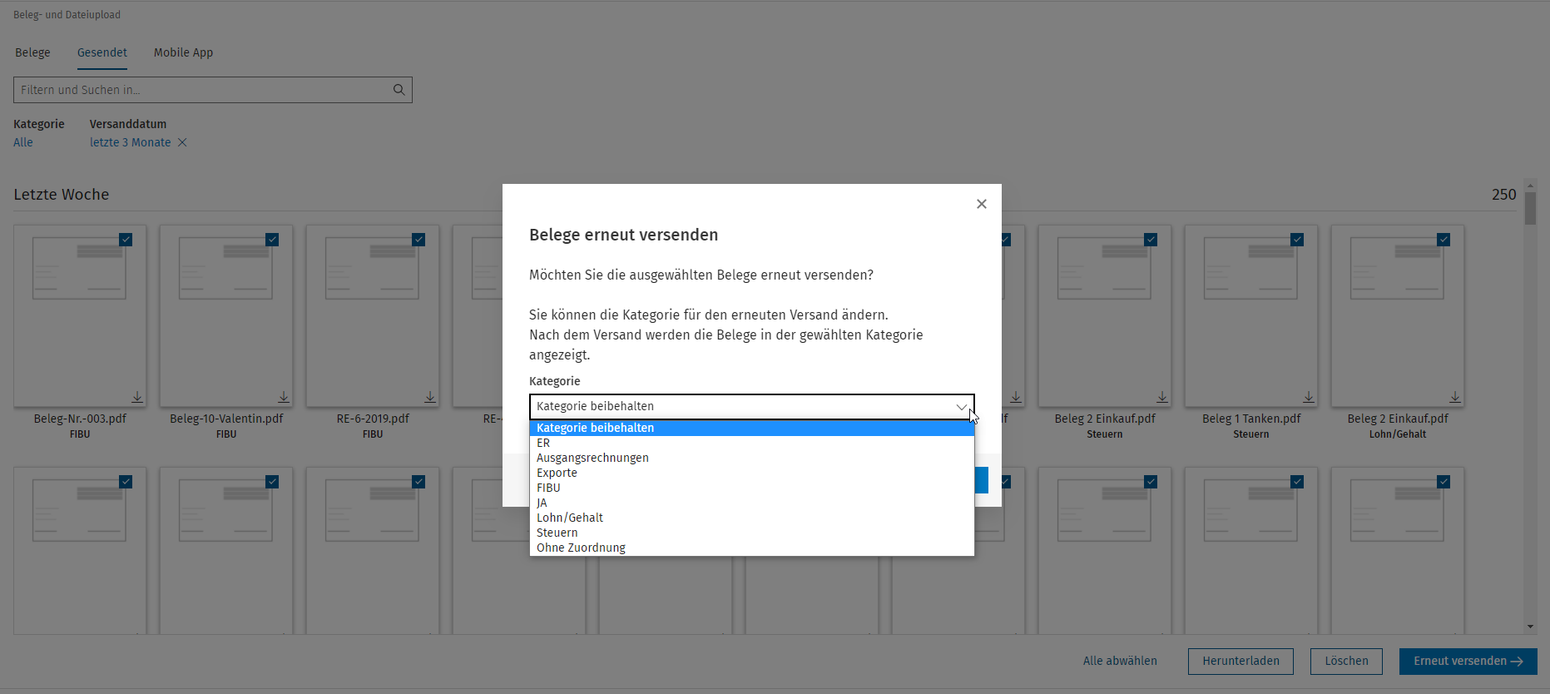
Task: Open the Beleg-Nr.-003.pdf thumbnail
Action: click(80, 316)
